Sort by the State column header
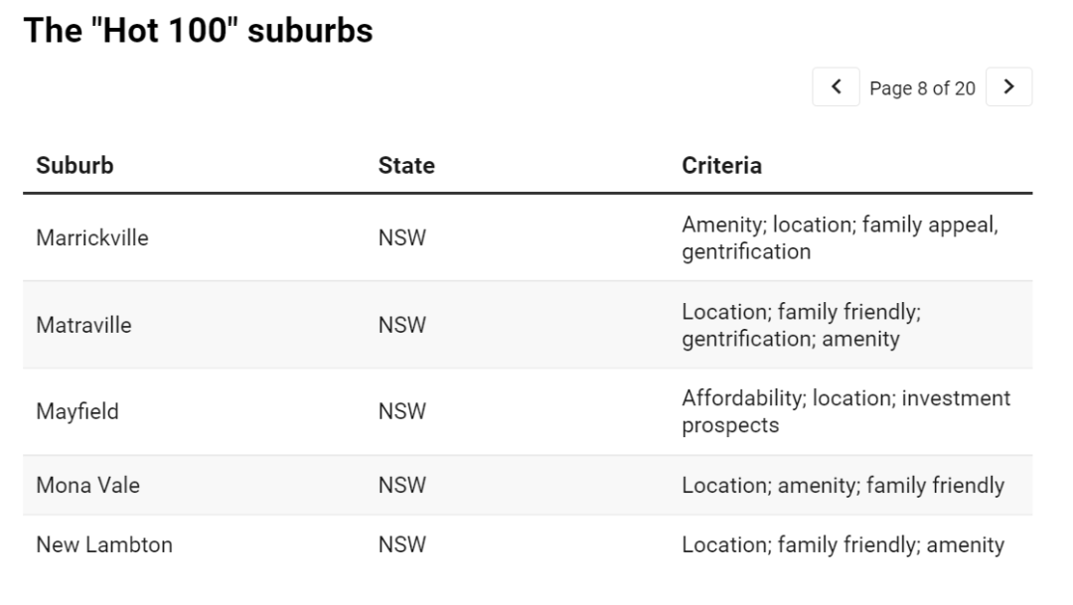This screenshot has height=605, width=1073. click(x=406, y=166)
